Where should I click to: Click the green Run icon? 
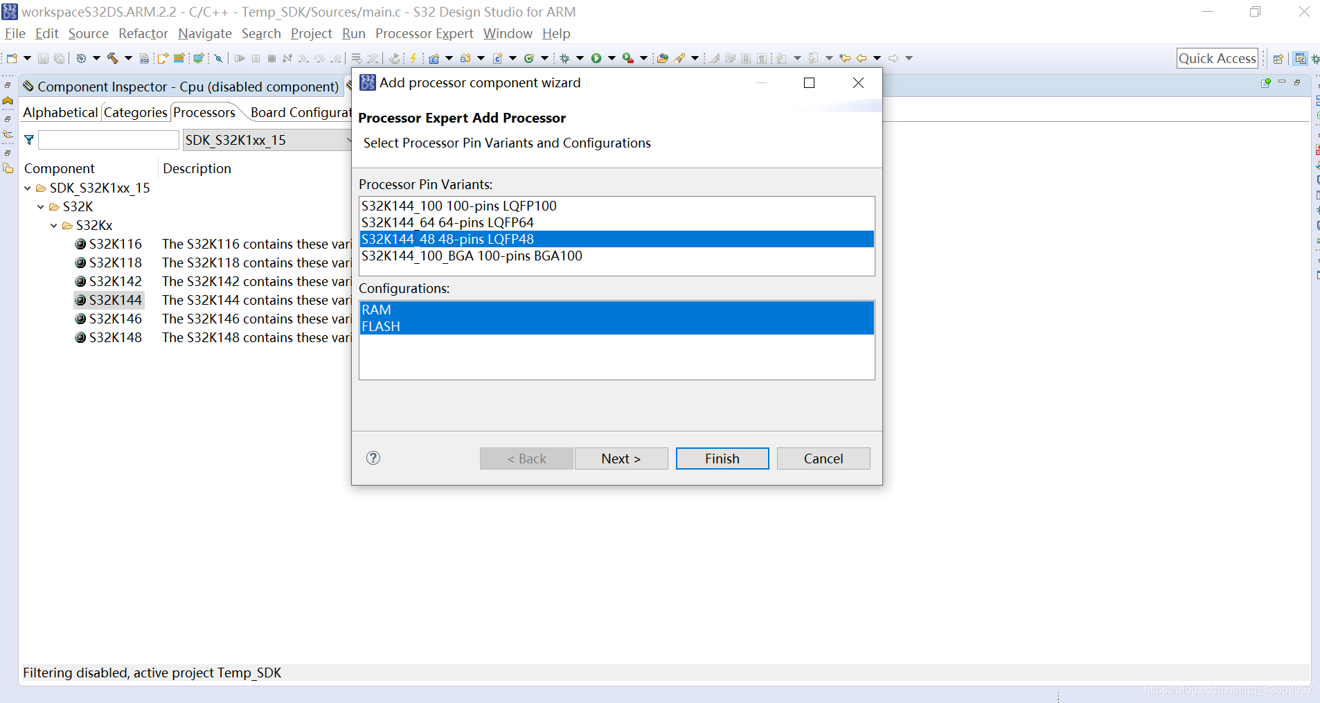click(596, 58)
